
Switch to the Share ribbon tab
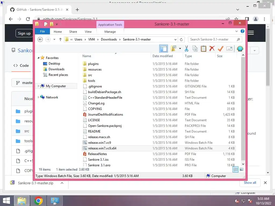[x=73, y=32]
